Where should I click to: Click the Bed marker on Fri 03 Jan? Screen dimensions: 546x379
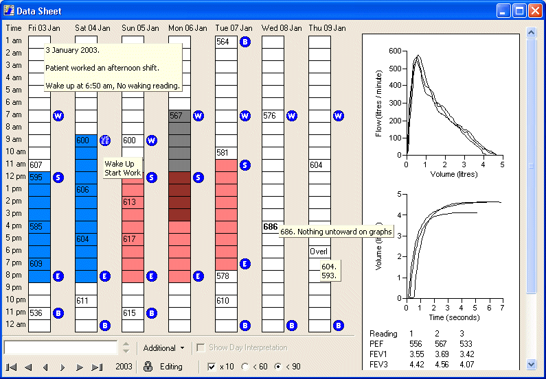(58, 313)
